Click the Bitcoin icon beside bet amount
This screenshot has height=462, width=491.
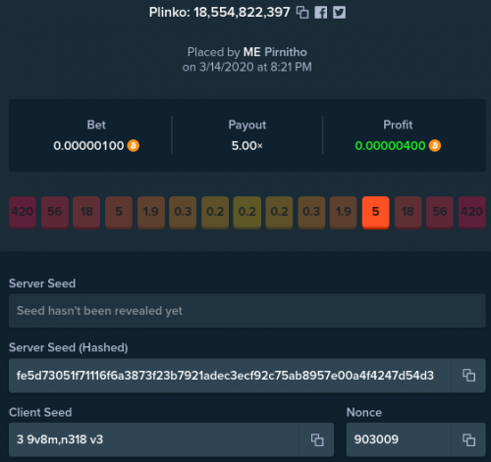pos(134,145)
